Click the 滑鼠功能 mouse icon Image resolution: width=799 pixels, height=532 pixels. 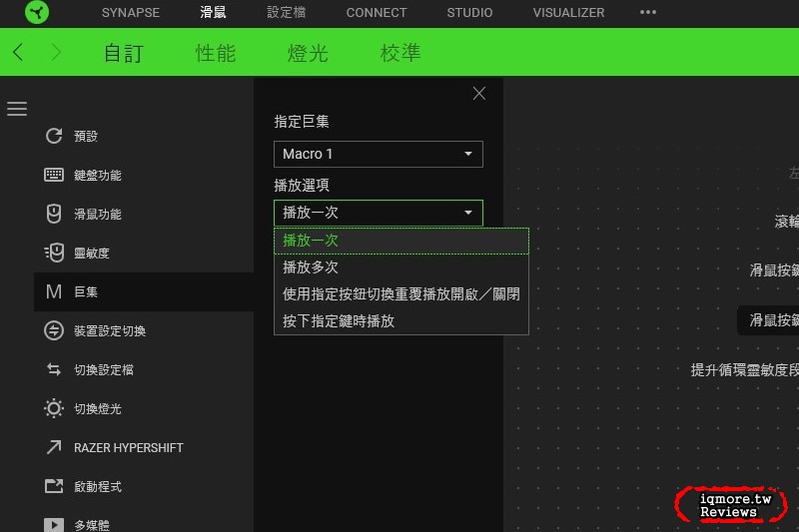tap(54, 214)
